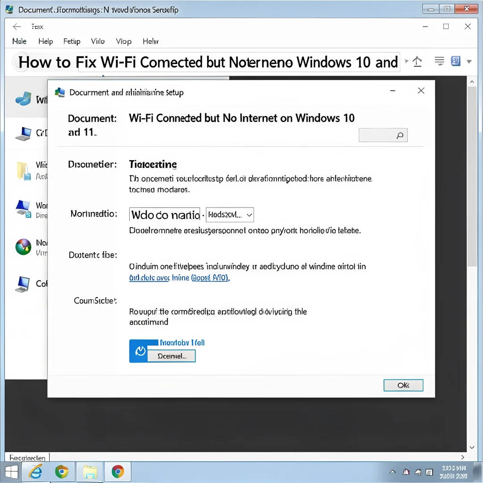Click the outer window title bar app icon
The image size is (483, 483).
tap(9, 9)
